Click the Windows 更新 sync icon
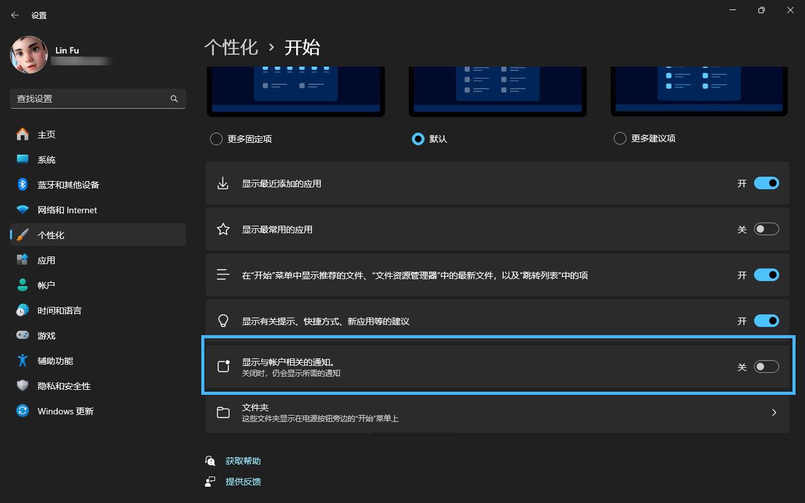The image size is (805, 503). click(23, 411)
